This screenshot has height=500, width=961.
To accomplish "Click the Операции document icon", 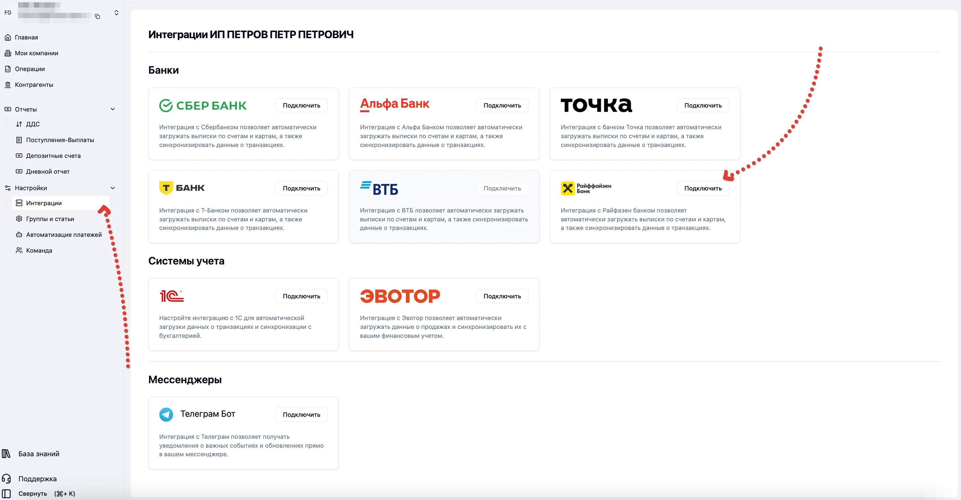I will (8, 69).
